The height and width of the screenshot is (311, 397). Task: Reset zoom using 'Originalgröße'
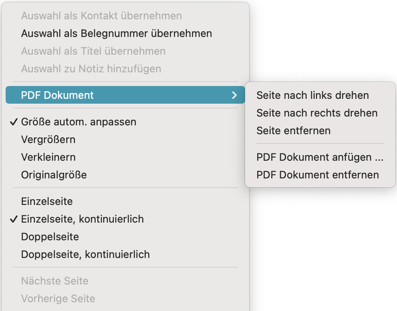point(54,175)
